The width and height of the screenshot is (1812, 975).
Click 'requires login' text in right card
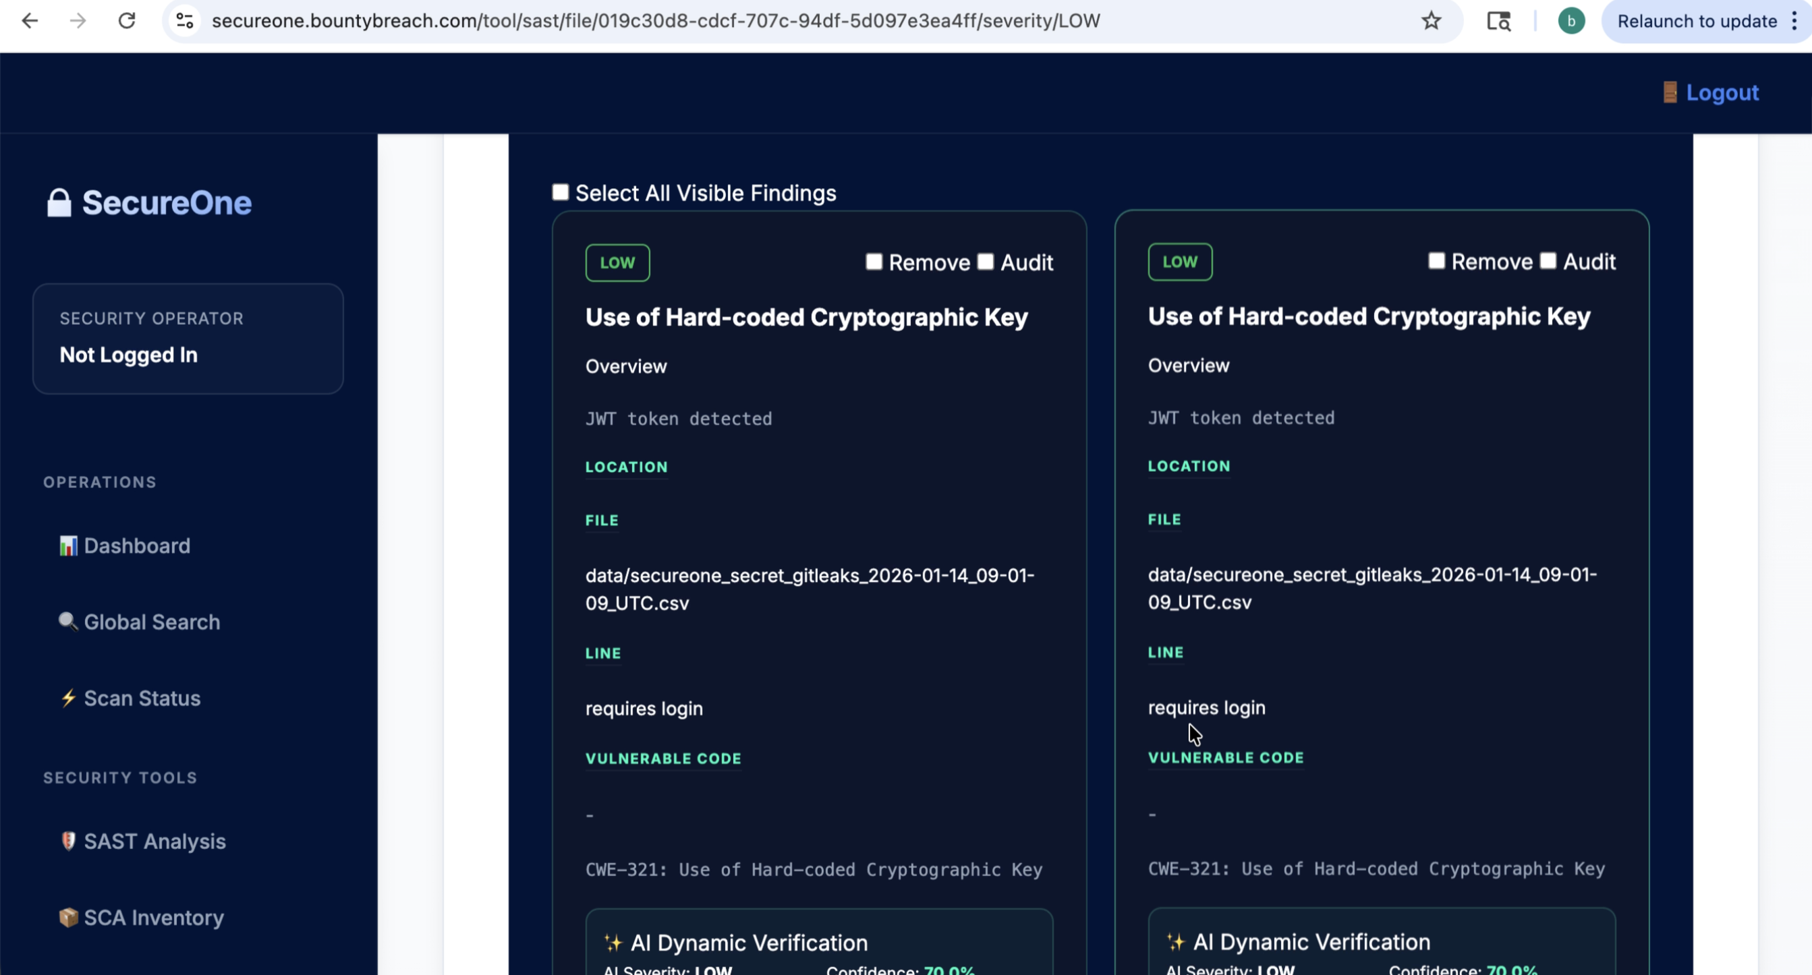(1206, 708)
